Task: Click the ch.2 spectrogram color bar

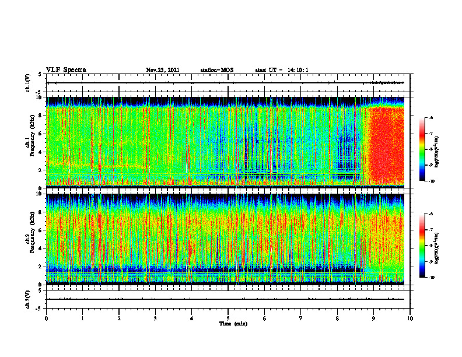Action: click(x=422, y=246)
